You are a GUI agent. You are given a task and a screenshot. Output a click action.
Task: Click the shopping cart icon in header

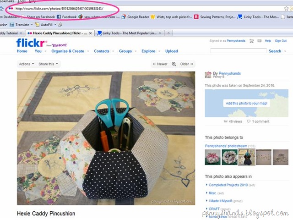point(251,41)
